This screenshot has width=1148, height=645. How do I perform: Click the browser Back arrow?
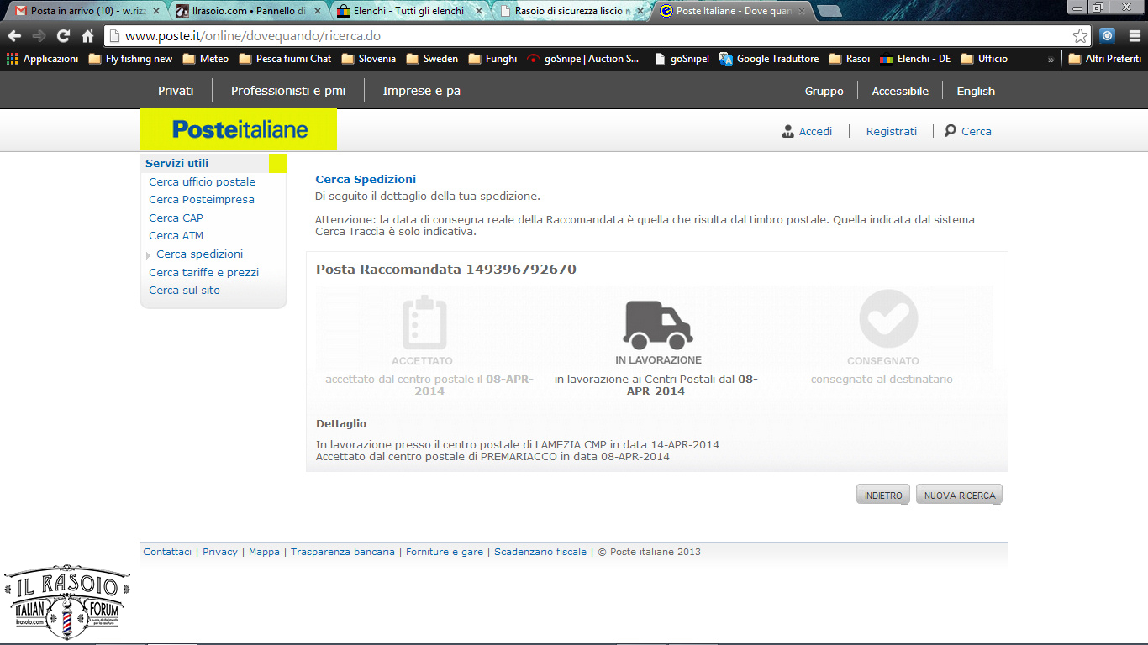(x=14, y=36)
